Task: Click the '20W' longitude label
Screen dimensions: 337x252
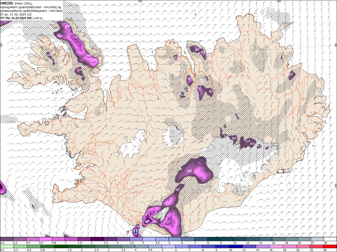Action: point(140,1)
